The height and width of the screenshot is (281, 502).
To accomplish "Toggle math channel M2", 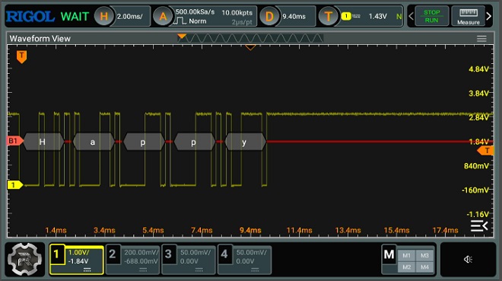I will pos(407,267).
